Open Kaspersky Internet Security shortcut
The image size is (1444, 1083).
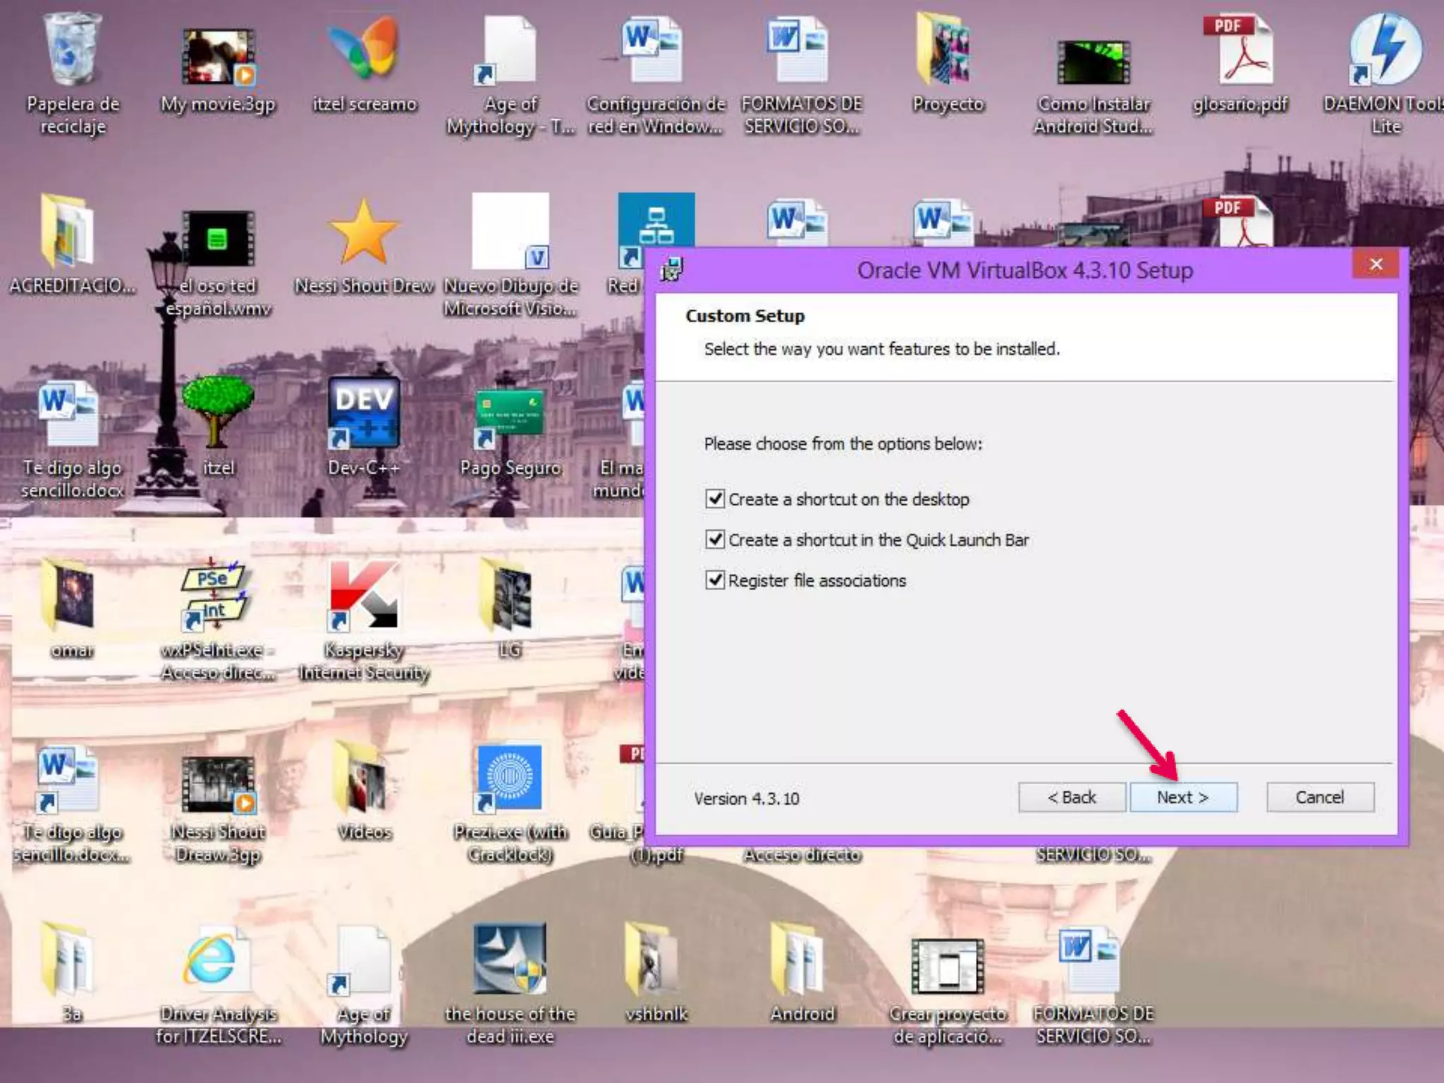364,596
